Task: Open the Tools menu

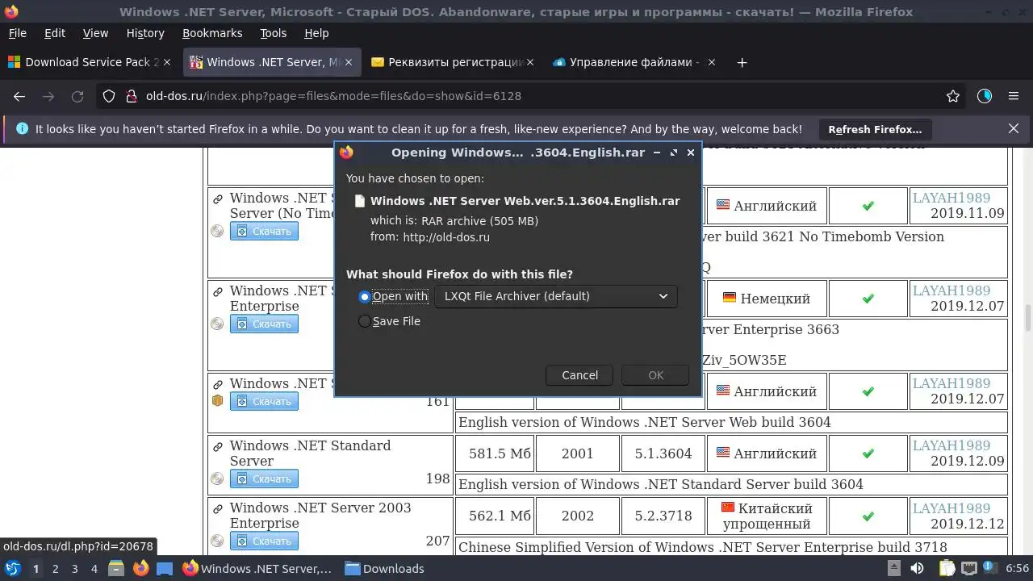Action: (x=274, y=33)
